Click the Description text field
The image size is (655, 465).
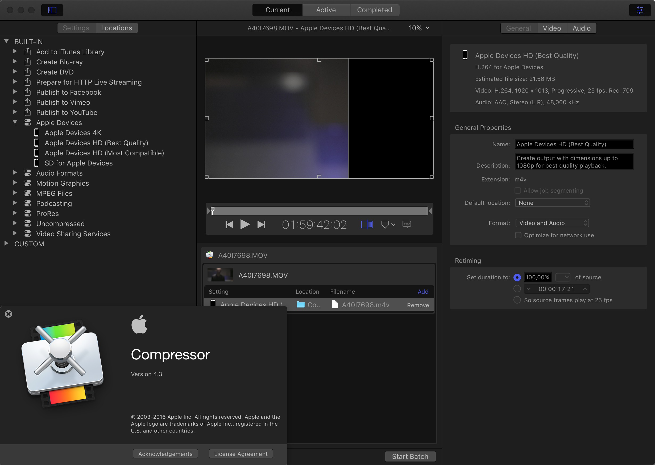pos(574,162)
